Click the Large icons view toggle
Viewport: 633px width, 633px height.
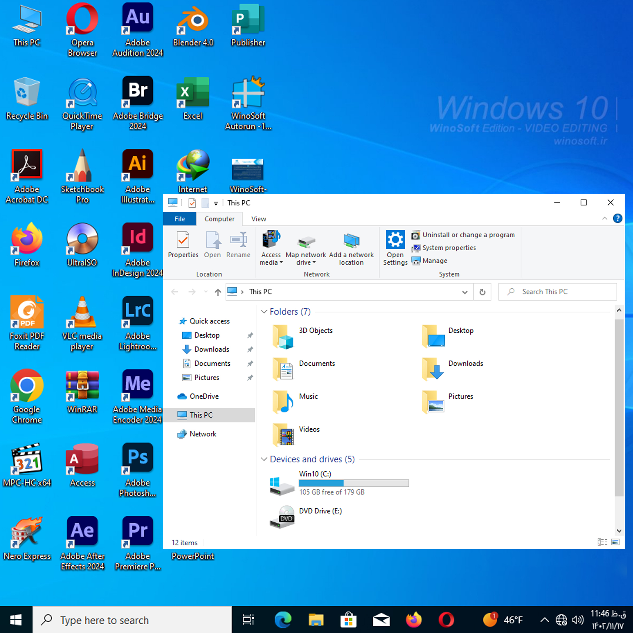615,542
